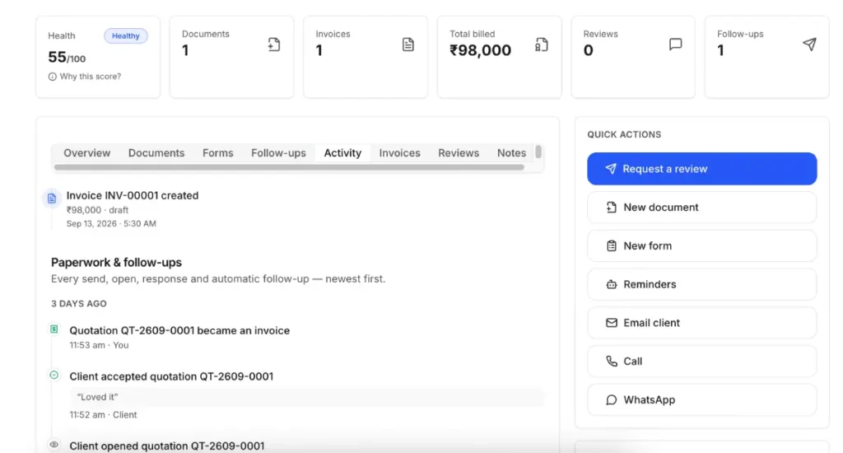
Task: Click the New document quick action
Action: [x=701, y=207]
